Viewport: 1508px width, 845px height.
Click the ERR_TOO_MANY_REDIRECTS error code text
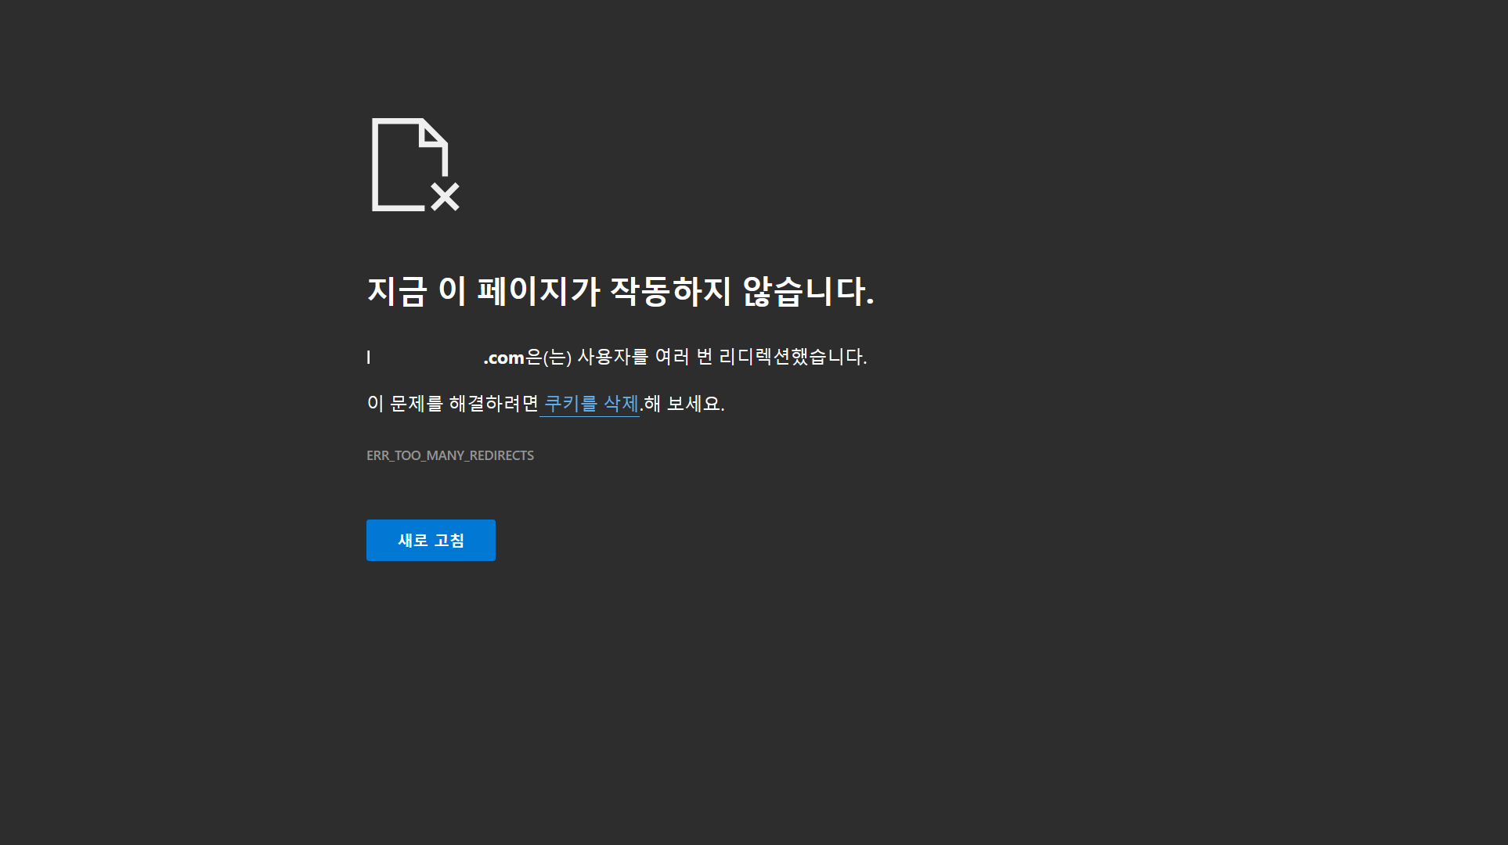click(449, 455)
